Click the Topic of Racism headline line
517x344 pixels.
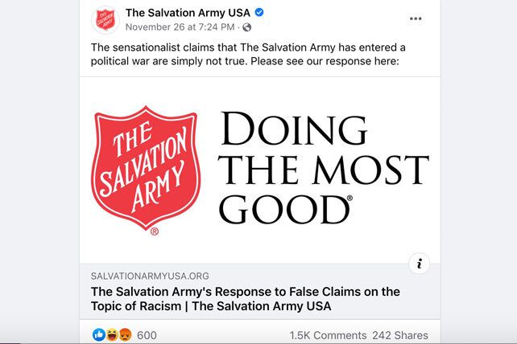(x=211, y=306)
